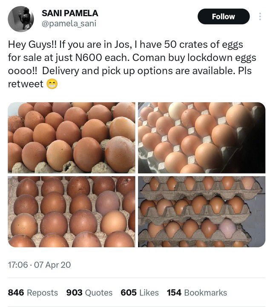The image size is (273, 307).
Task: Click the grinning emoji after retweet
Action: click(52, 84)
